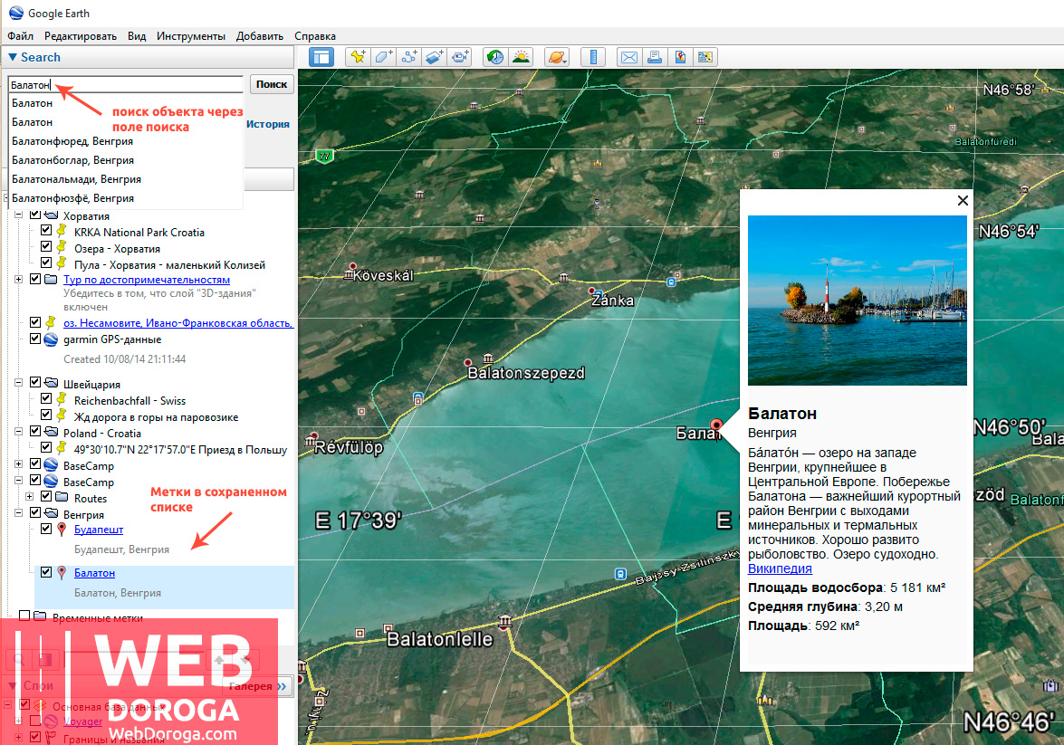Open the Редактировать menu
Image resolution: width=1064 pixels, height=745 pixels.
81,36
